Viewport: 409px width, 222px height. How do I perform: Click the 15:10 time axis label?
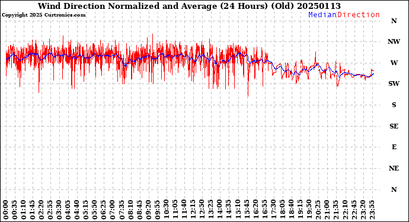click(x=238, y=210)
